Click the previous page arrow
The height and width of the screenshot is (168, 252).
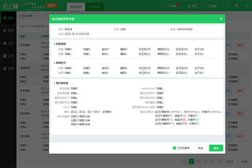[x=184, y=161]
